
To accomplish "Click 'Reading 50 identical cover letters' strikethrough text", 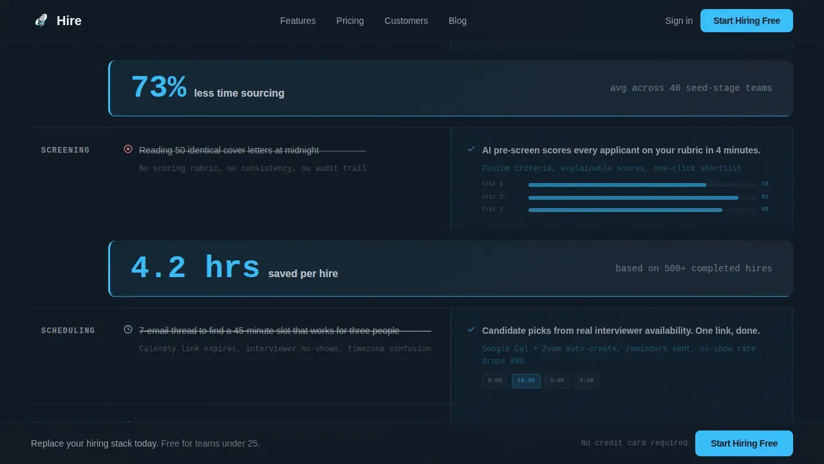I will tap(229, 150).
